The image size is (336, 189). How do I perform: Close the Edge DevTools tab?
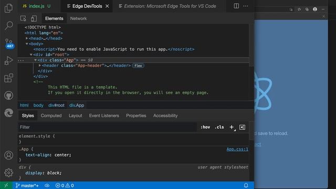point(107,6)
